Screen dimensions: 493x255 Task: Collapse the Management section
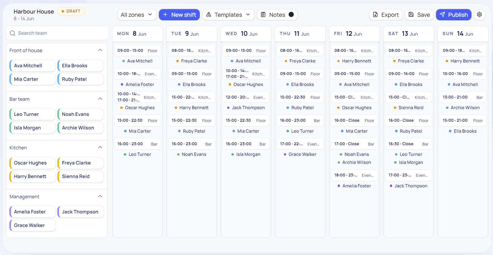pyautogui.click(x=100, y=196)
